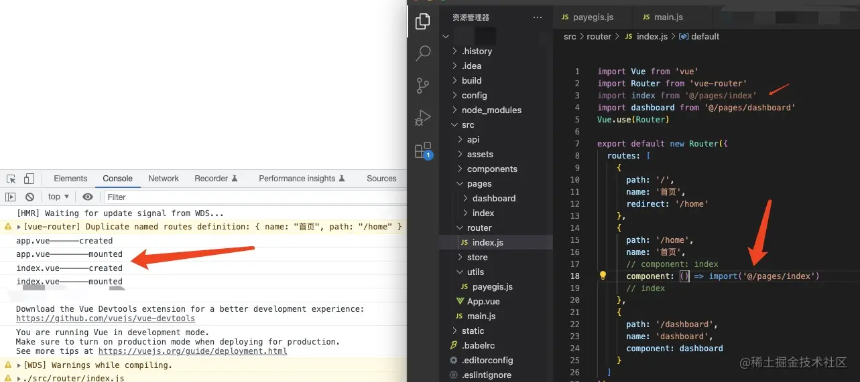Screen dimensions: 860x382
Task: Toggle the console sidebar button
Action: (10, 197)
